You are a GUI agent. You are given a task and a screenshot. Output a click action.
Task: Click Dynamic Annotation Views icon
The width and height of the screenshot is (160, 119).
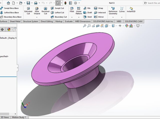coord(102,26)
